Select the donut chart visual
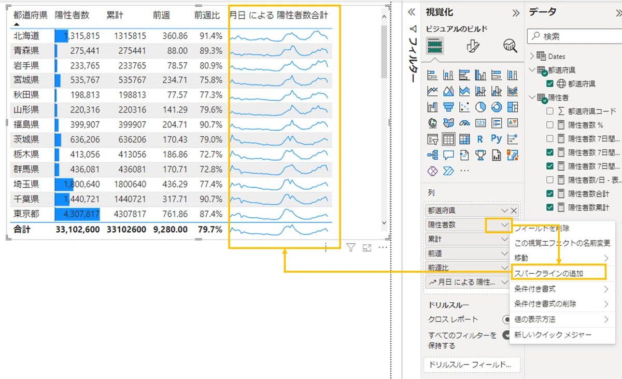This screenshot has width=622, height=379. tap(497, 107)
